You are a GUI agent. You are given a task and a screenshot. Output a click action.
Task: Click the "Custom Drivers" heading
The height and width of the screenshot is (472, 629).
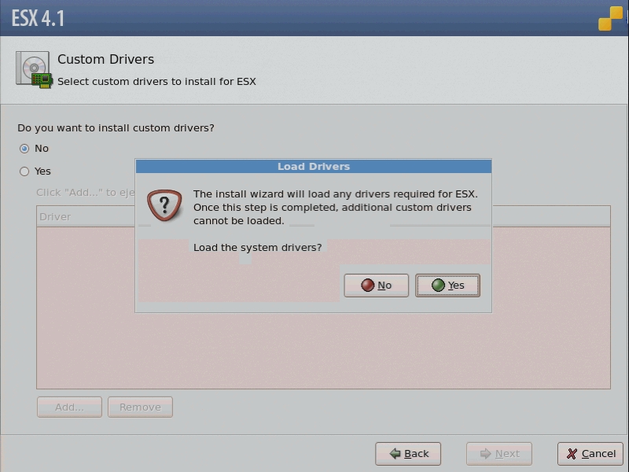click(105, 60)
